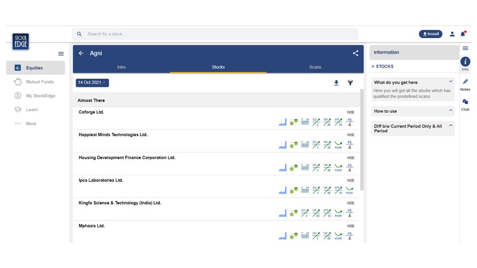The height and width of the screenshot is (268, 477).
Task: Open Coforge Ltd. stock
Action: (91, 112)
